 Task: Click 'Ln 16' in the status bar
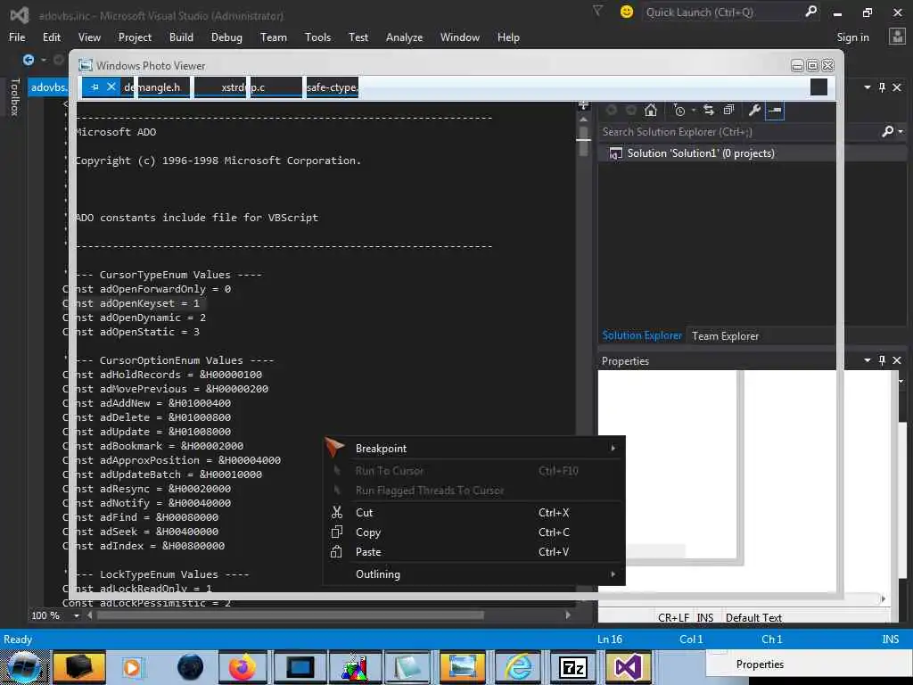(x=610, y=639)
